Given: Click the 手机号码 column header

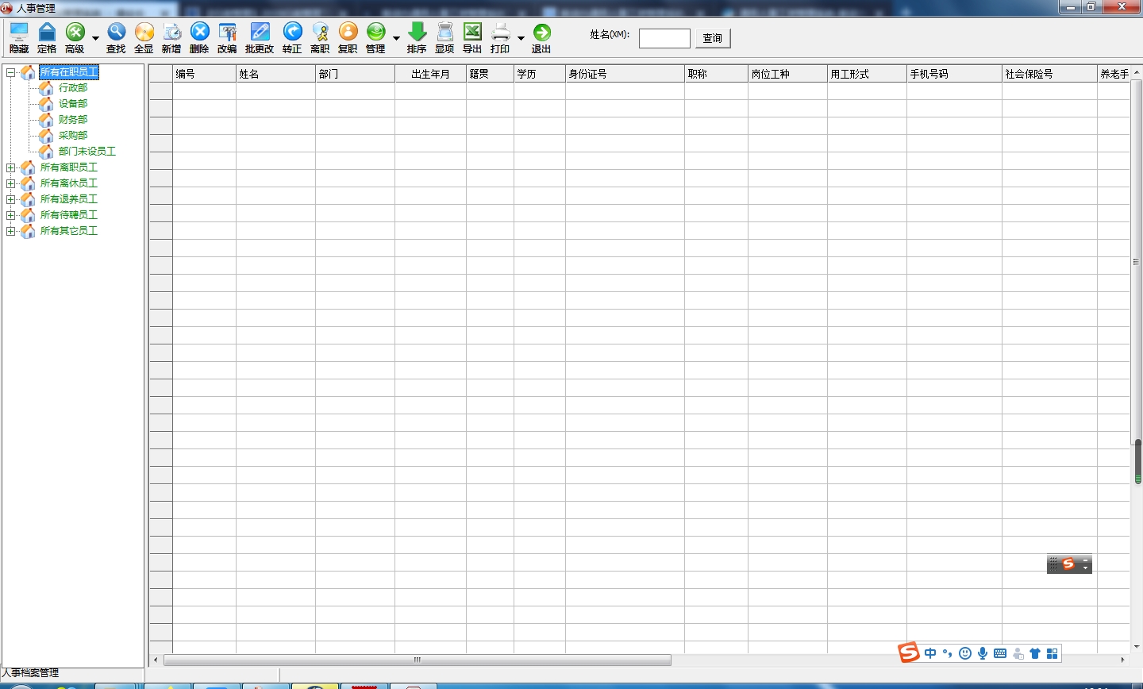Looking at the screenshot, I should 955,74.
